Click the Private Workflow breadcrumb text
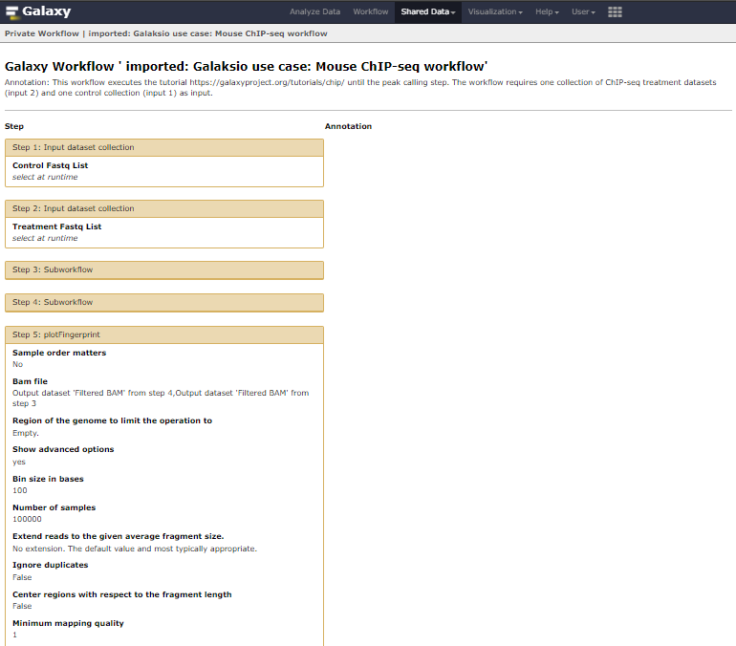Image resolution: width=736 pixels, height=646 pixels. pyautogui.click(x=42, y=33)
